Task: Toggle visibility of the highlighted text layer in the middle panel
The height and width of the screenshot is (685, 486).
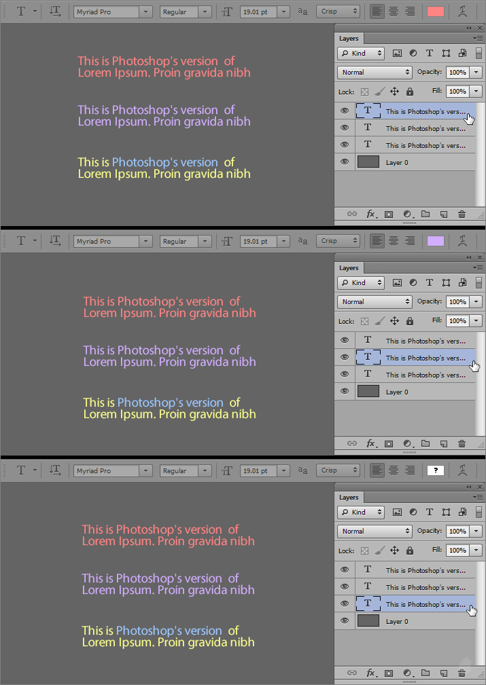Action: (345, 357)
